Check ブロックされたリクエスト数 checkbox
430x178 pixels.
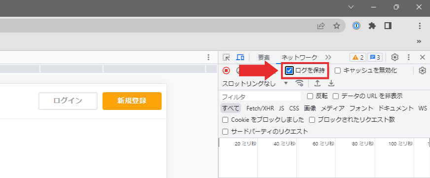tap(312, 120)
